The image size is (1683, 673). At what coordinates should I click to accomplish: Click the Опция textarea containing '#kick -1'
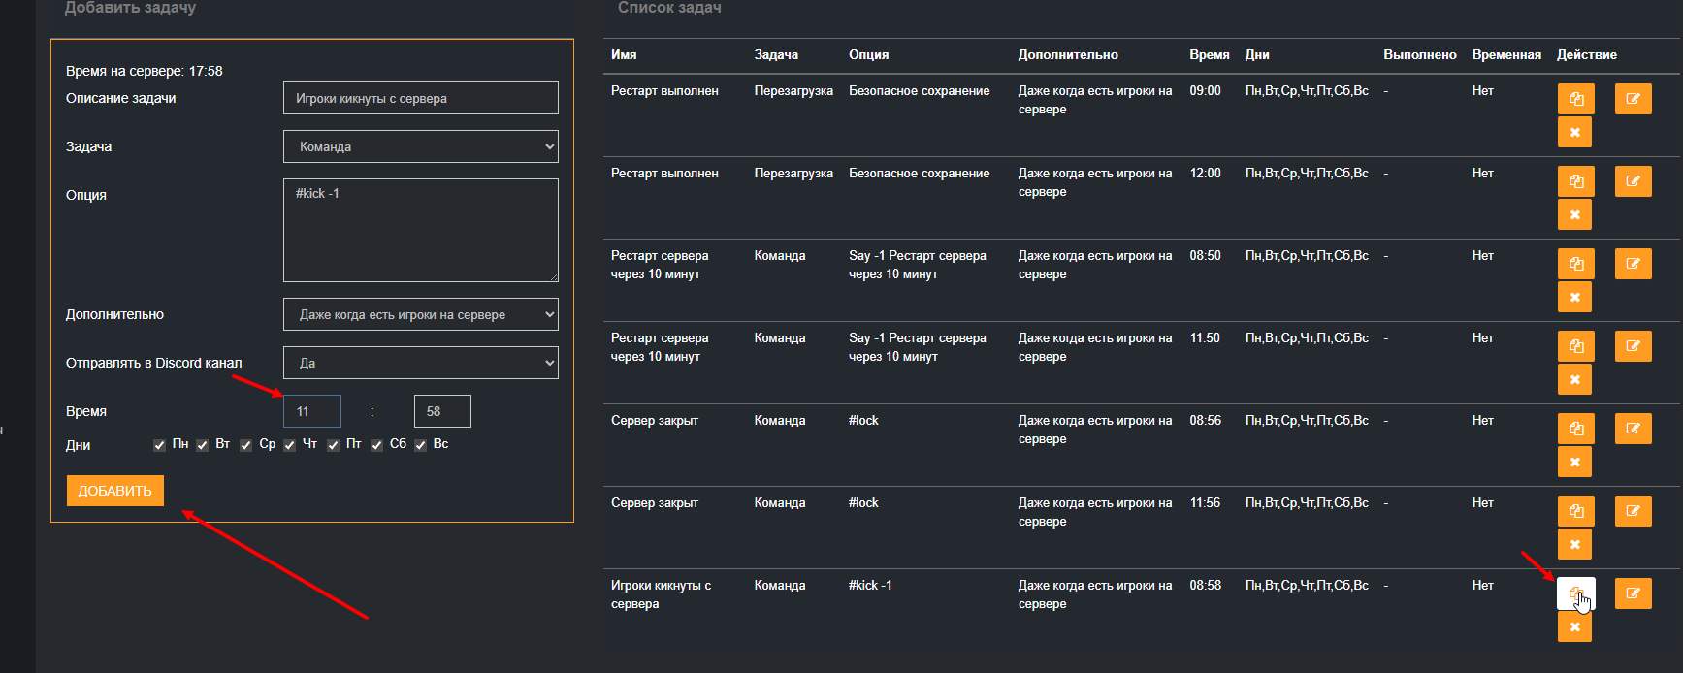point(420,230)
